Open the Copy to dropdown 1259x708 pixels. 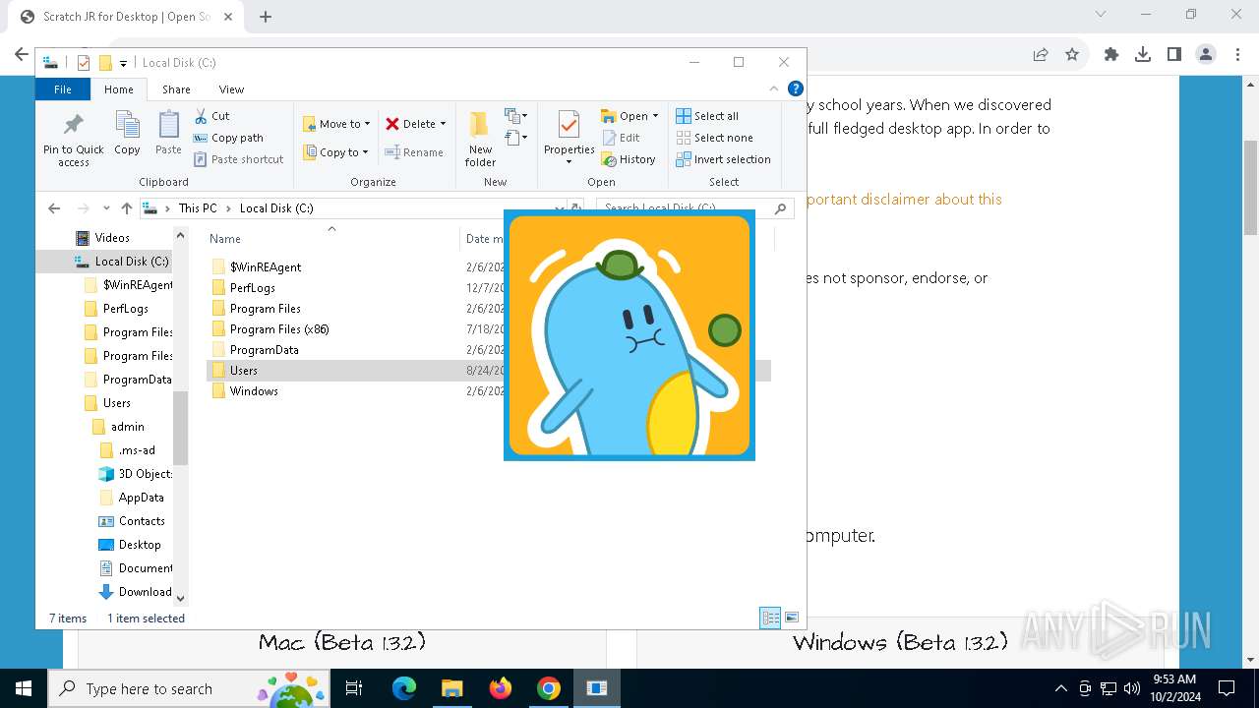tap(335, 152)
